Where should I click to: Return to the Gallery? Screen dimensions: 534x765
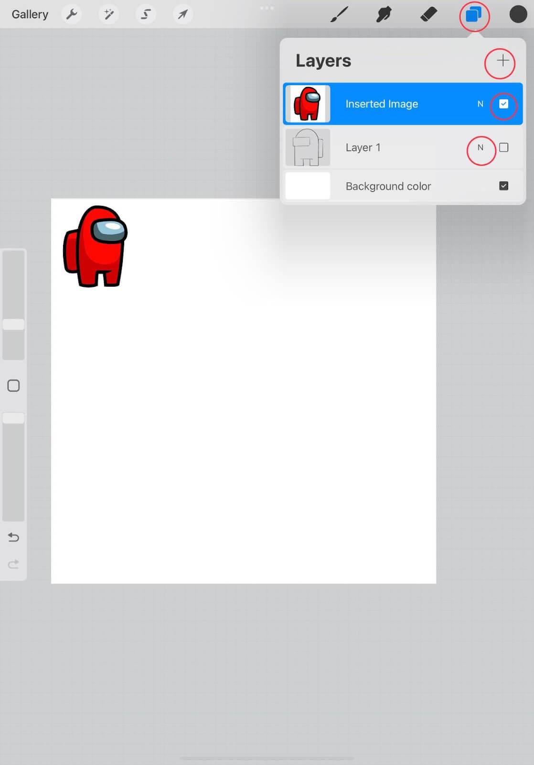(30, 14)
